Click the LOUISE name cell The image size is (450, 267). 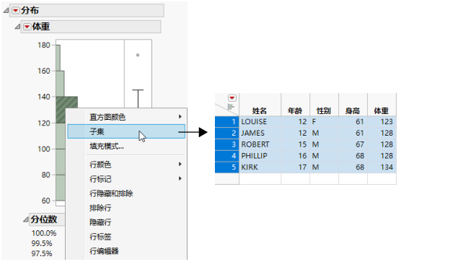click(260, 122)
